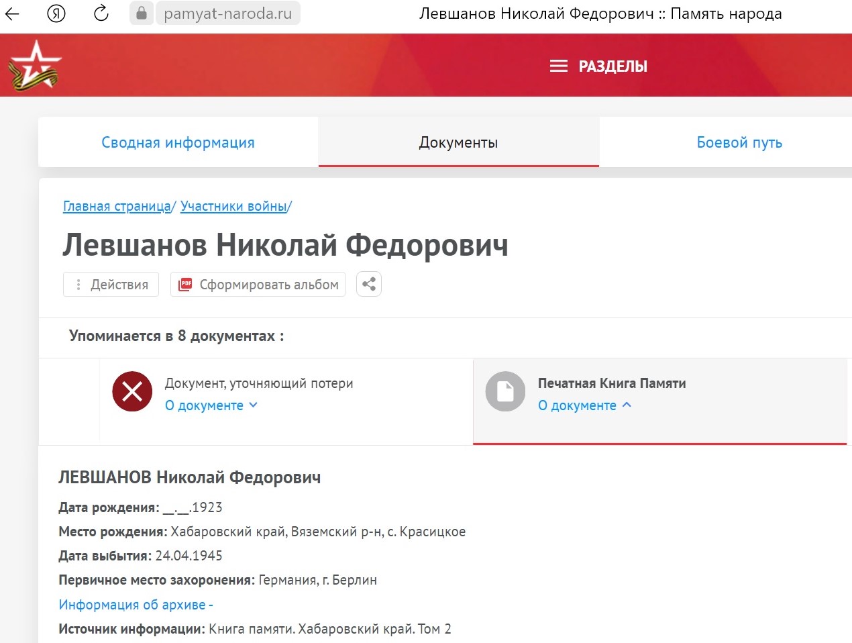This screenshot has height=643, width=852.
Task: Follow the Участники войны breadcrumb link
Action: (233, 207)
